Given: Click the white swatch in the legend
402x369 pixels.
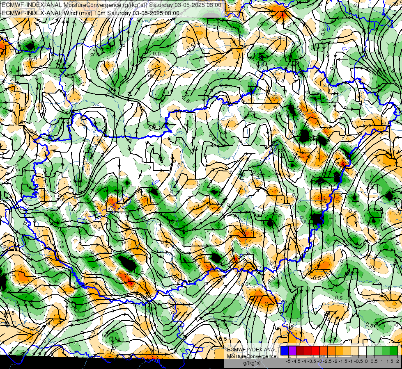Looking at the screenshot, I should click(x=363, y=351).
